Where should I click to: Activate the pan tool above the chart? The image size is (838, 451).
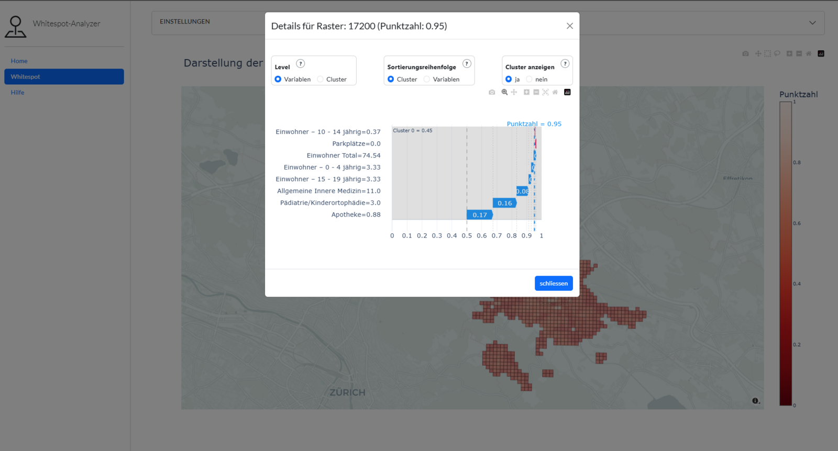click(514, 92)
